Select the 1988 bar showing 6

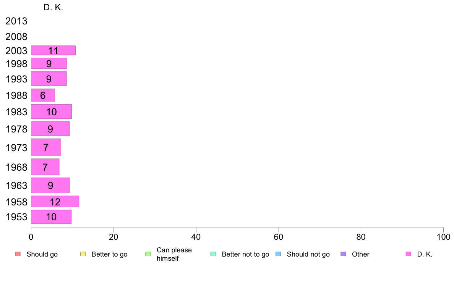43,95
